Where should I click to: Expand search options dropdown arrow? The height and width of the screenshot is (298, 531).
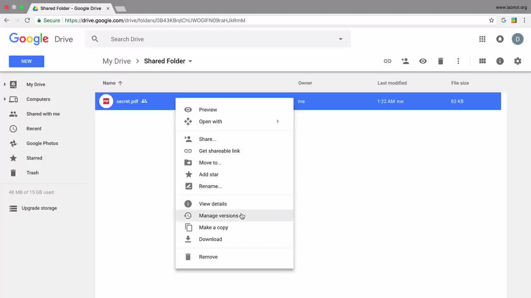point(341,39)
